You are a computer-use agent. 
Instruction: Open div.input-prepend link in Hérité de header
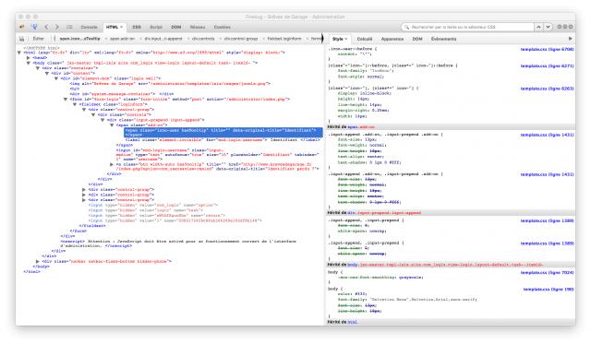point(384,213)
